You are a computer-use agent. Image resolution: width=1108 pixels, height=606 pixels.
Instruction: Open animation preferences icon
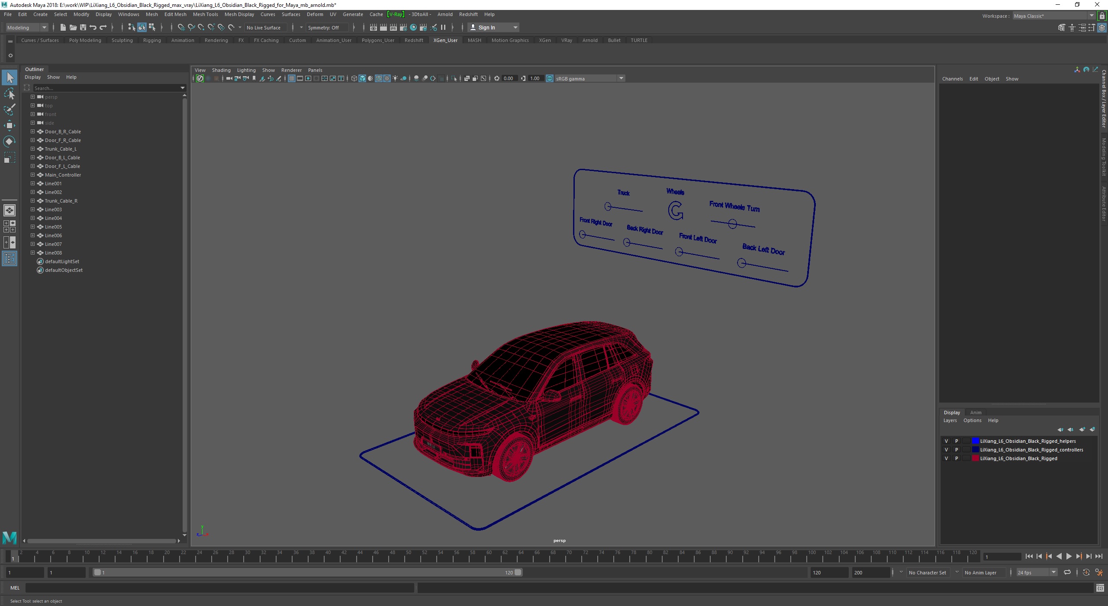[1098, 572]
